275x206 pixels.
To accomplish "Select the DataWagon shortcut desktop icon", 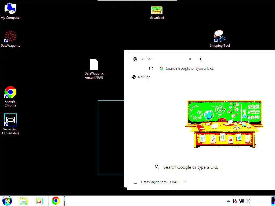I will 10,39.
